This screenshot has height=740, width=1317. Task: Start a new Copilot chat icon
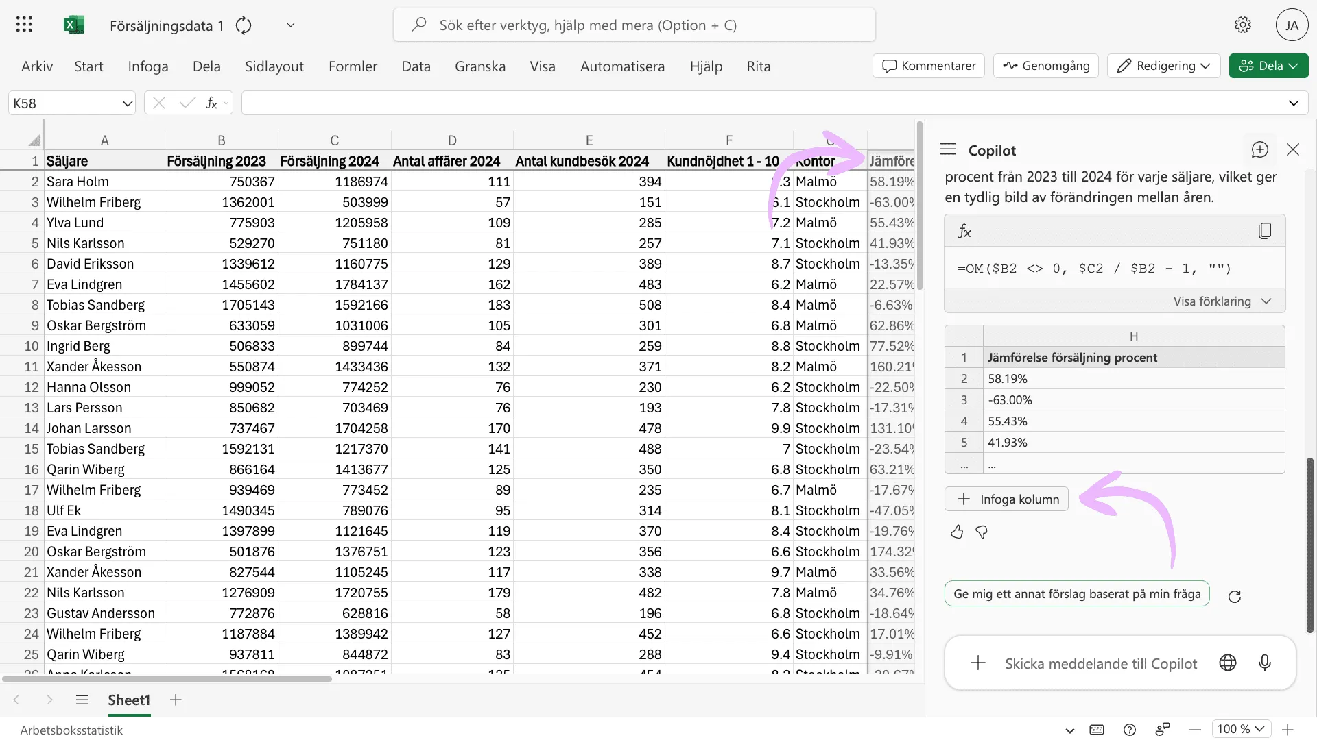click(1259, 149)
